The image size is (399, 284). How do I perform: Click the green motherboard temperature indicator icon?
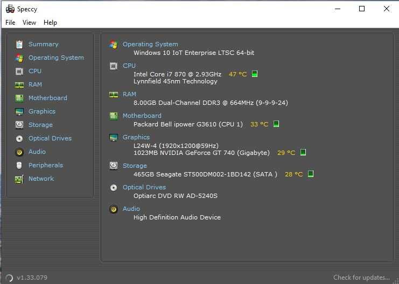pos(276,124)
